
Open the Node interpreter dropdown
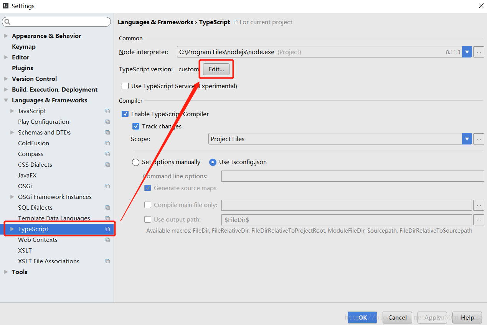pos(467,52)
